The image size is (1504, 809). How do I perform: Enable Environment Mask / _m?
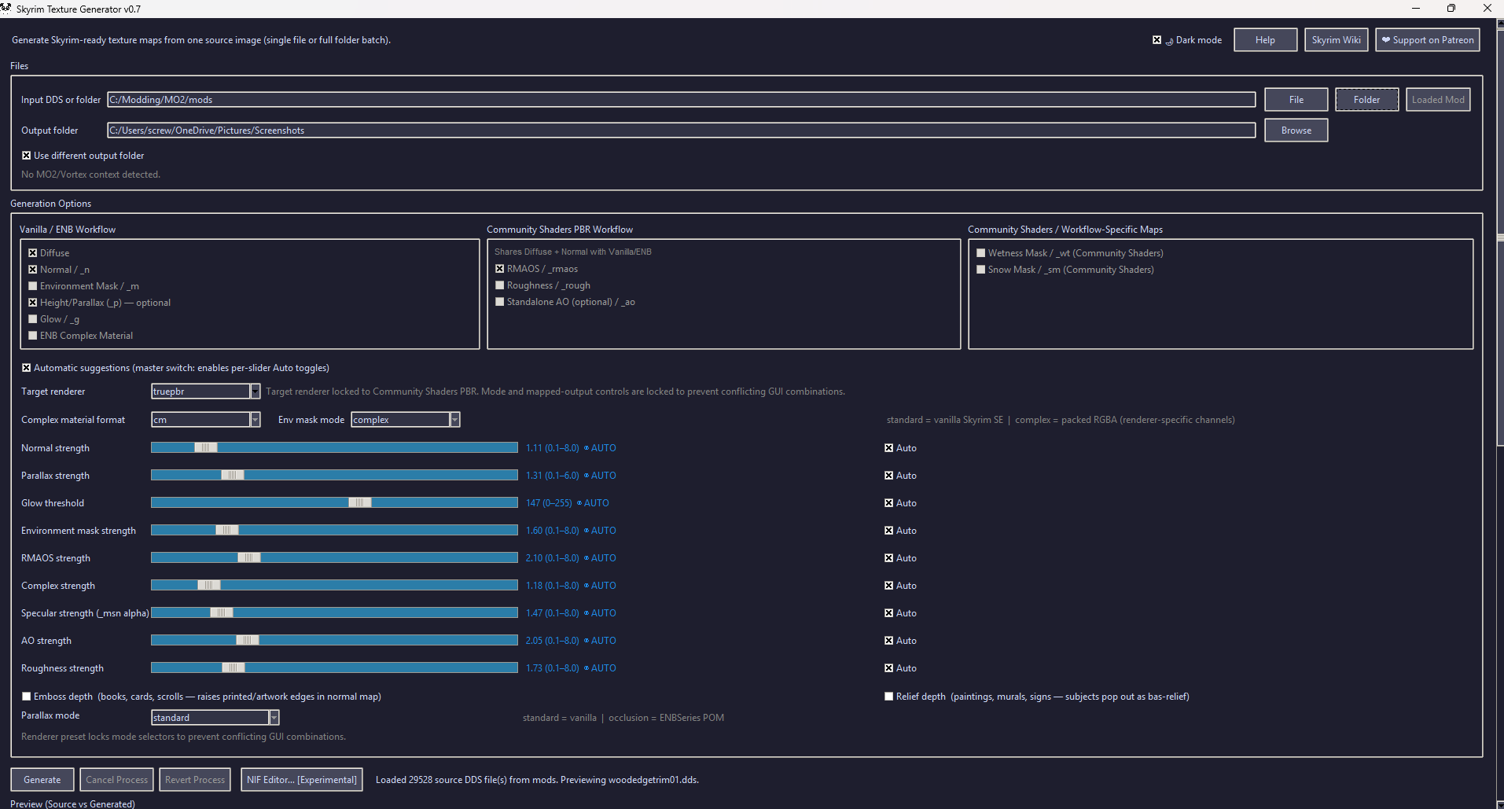click(x=32, y=286)
